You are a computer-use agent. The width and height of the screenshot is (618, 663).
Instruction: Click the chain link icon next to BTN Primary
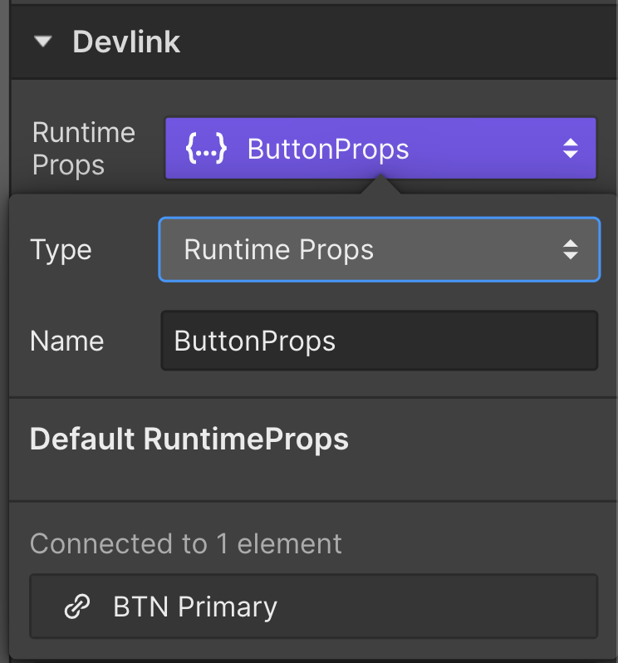[77, 607]
